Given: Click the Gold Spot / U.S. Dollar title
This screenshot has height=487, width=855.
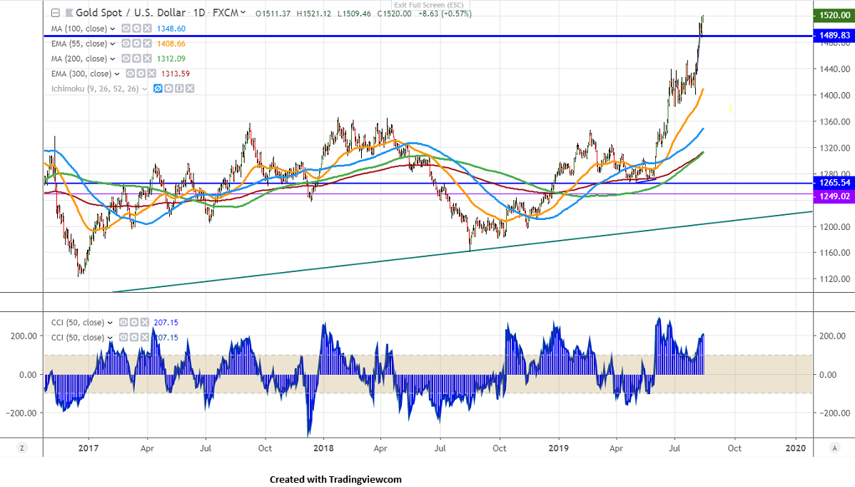Looking at the screenshot, I should [124, 12].
